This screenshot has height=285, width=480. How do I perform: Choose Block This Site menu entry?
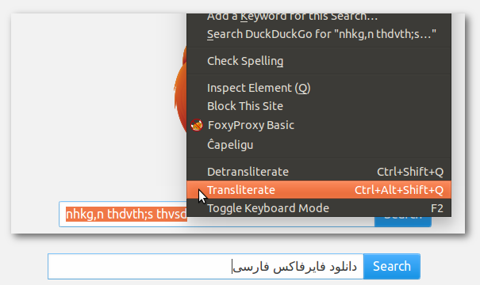[319, 106]
